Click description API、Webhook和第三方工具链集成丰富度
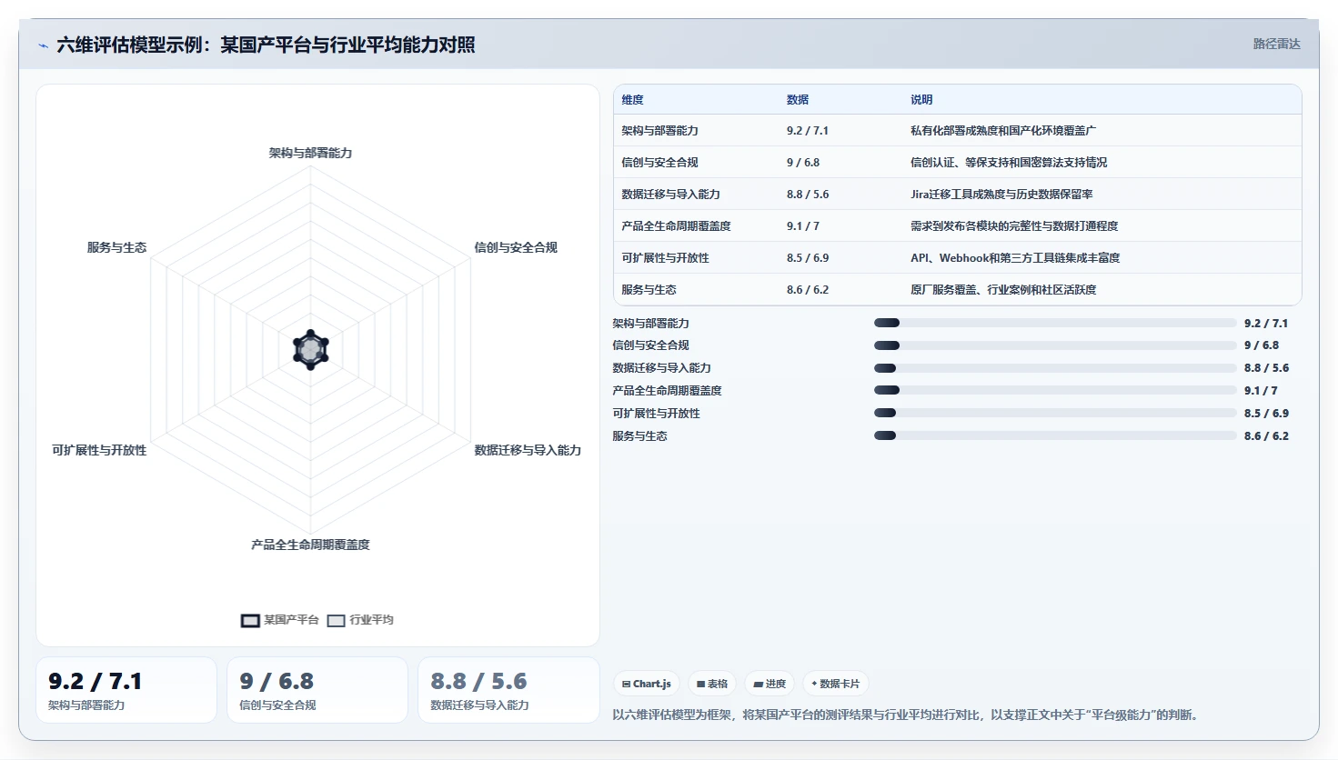The width and height of the screenshot is (1338, 760). 1015,258
